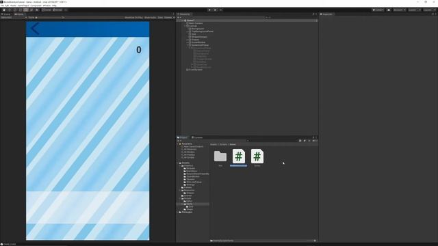Select All Scripts in Favorites
This screenshot has width=438, height=246.
[189, 158]
